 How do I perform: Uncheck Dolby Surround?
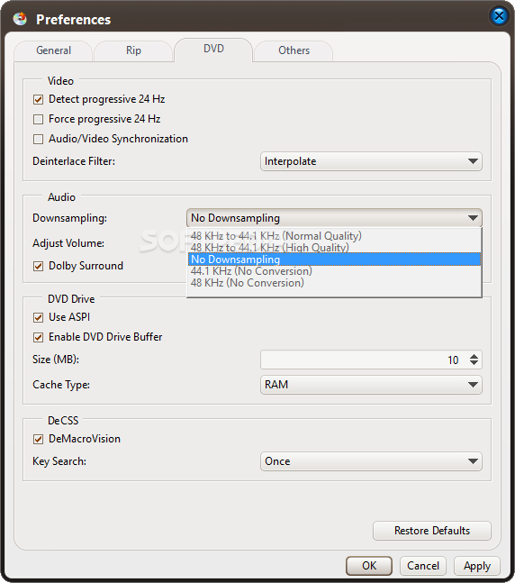[x=38, y=266]
